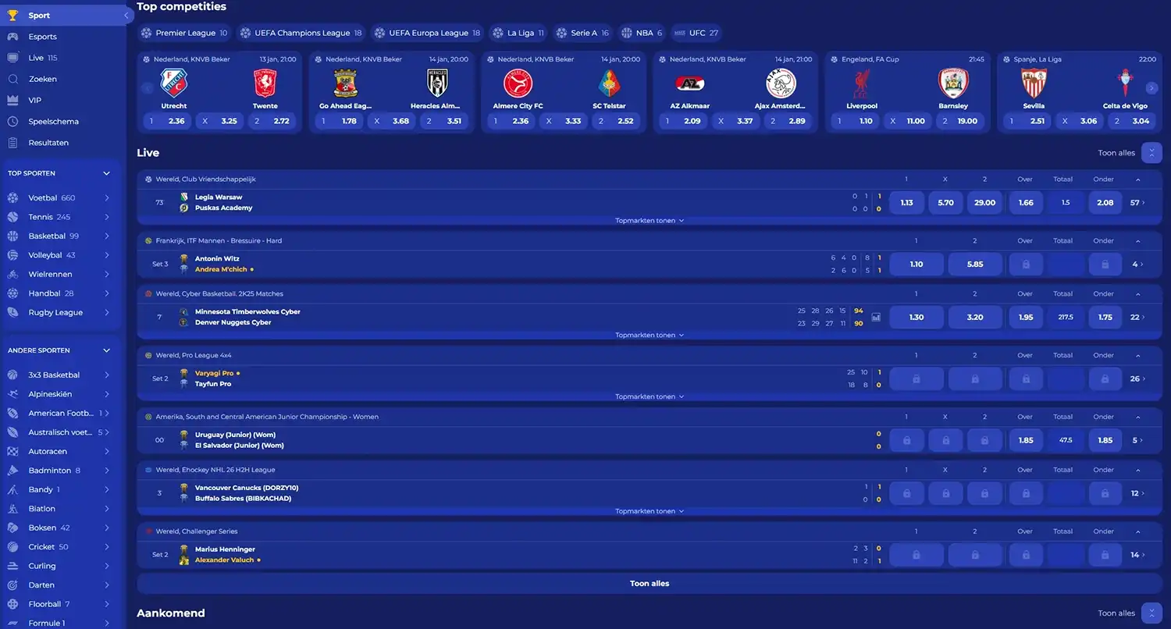This screenshot has width=1171, height=629.
Task: Click the Barnsley club crest
Action: [952, 83]
